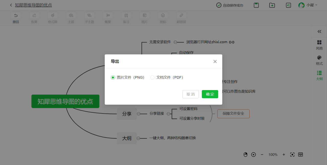Click the export folder icon in header

click(x=272, y=5)
